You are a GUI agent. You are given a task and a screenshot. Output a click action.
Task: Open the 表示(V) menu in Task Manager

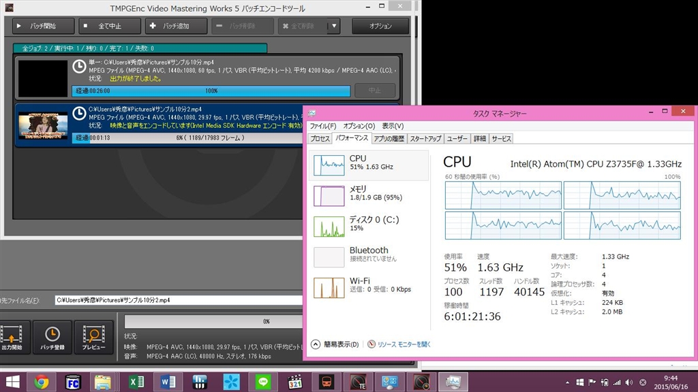(x=393, y=126)
